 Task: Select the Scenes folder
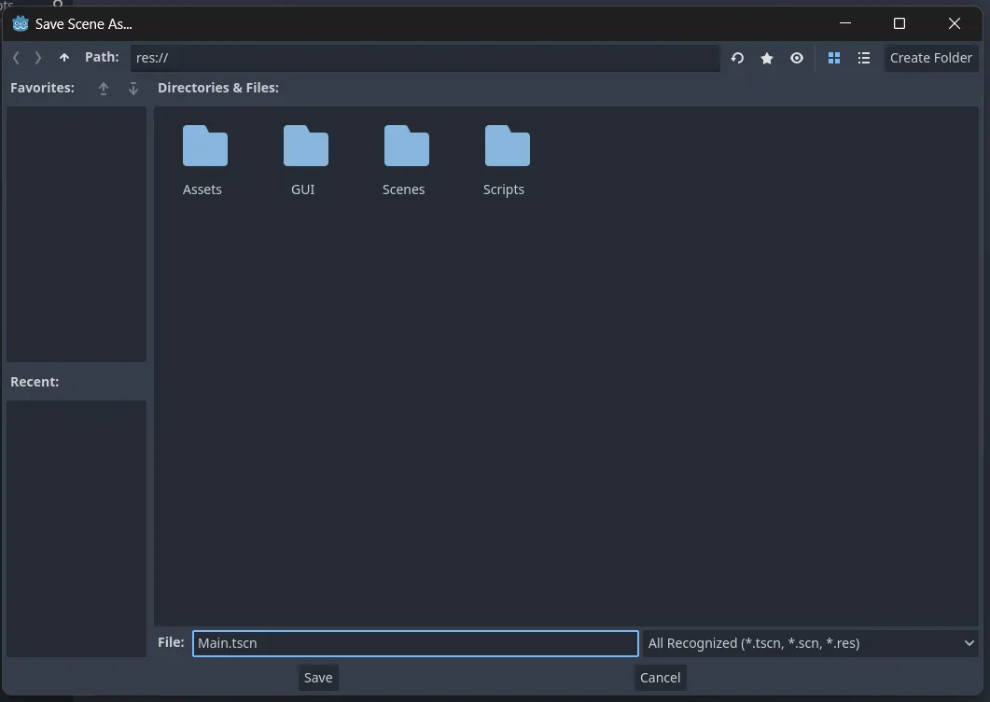[405, 161]
